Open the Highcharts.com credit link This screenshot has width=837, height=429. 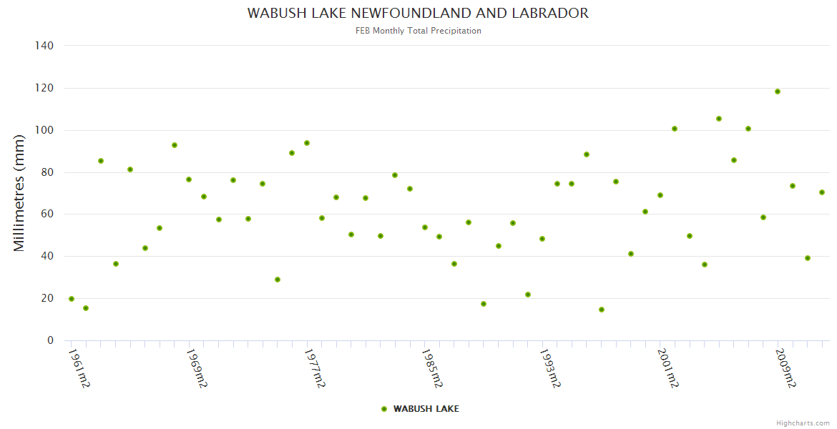click(803, 423)
